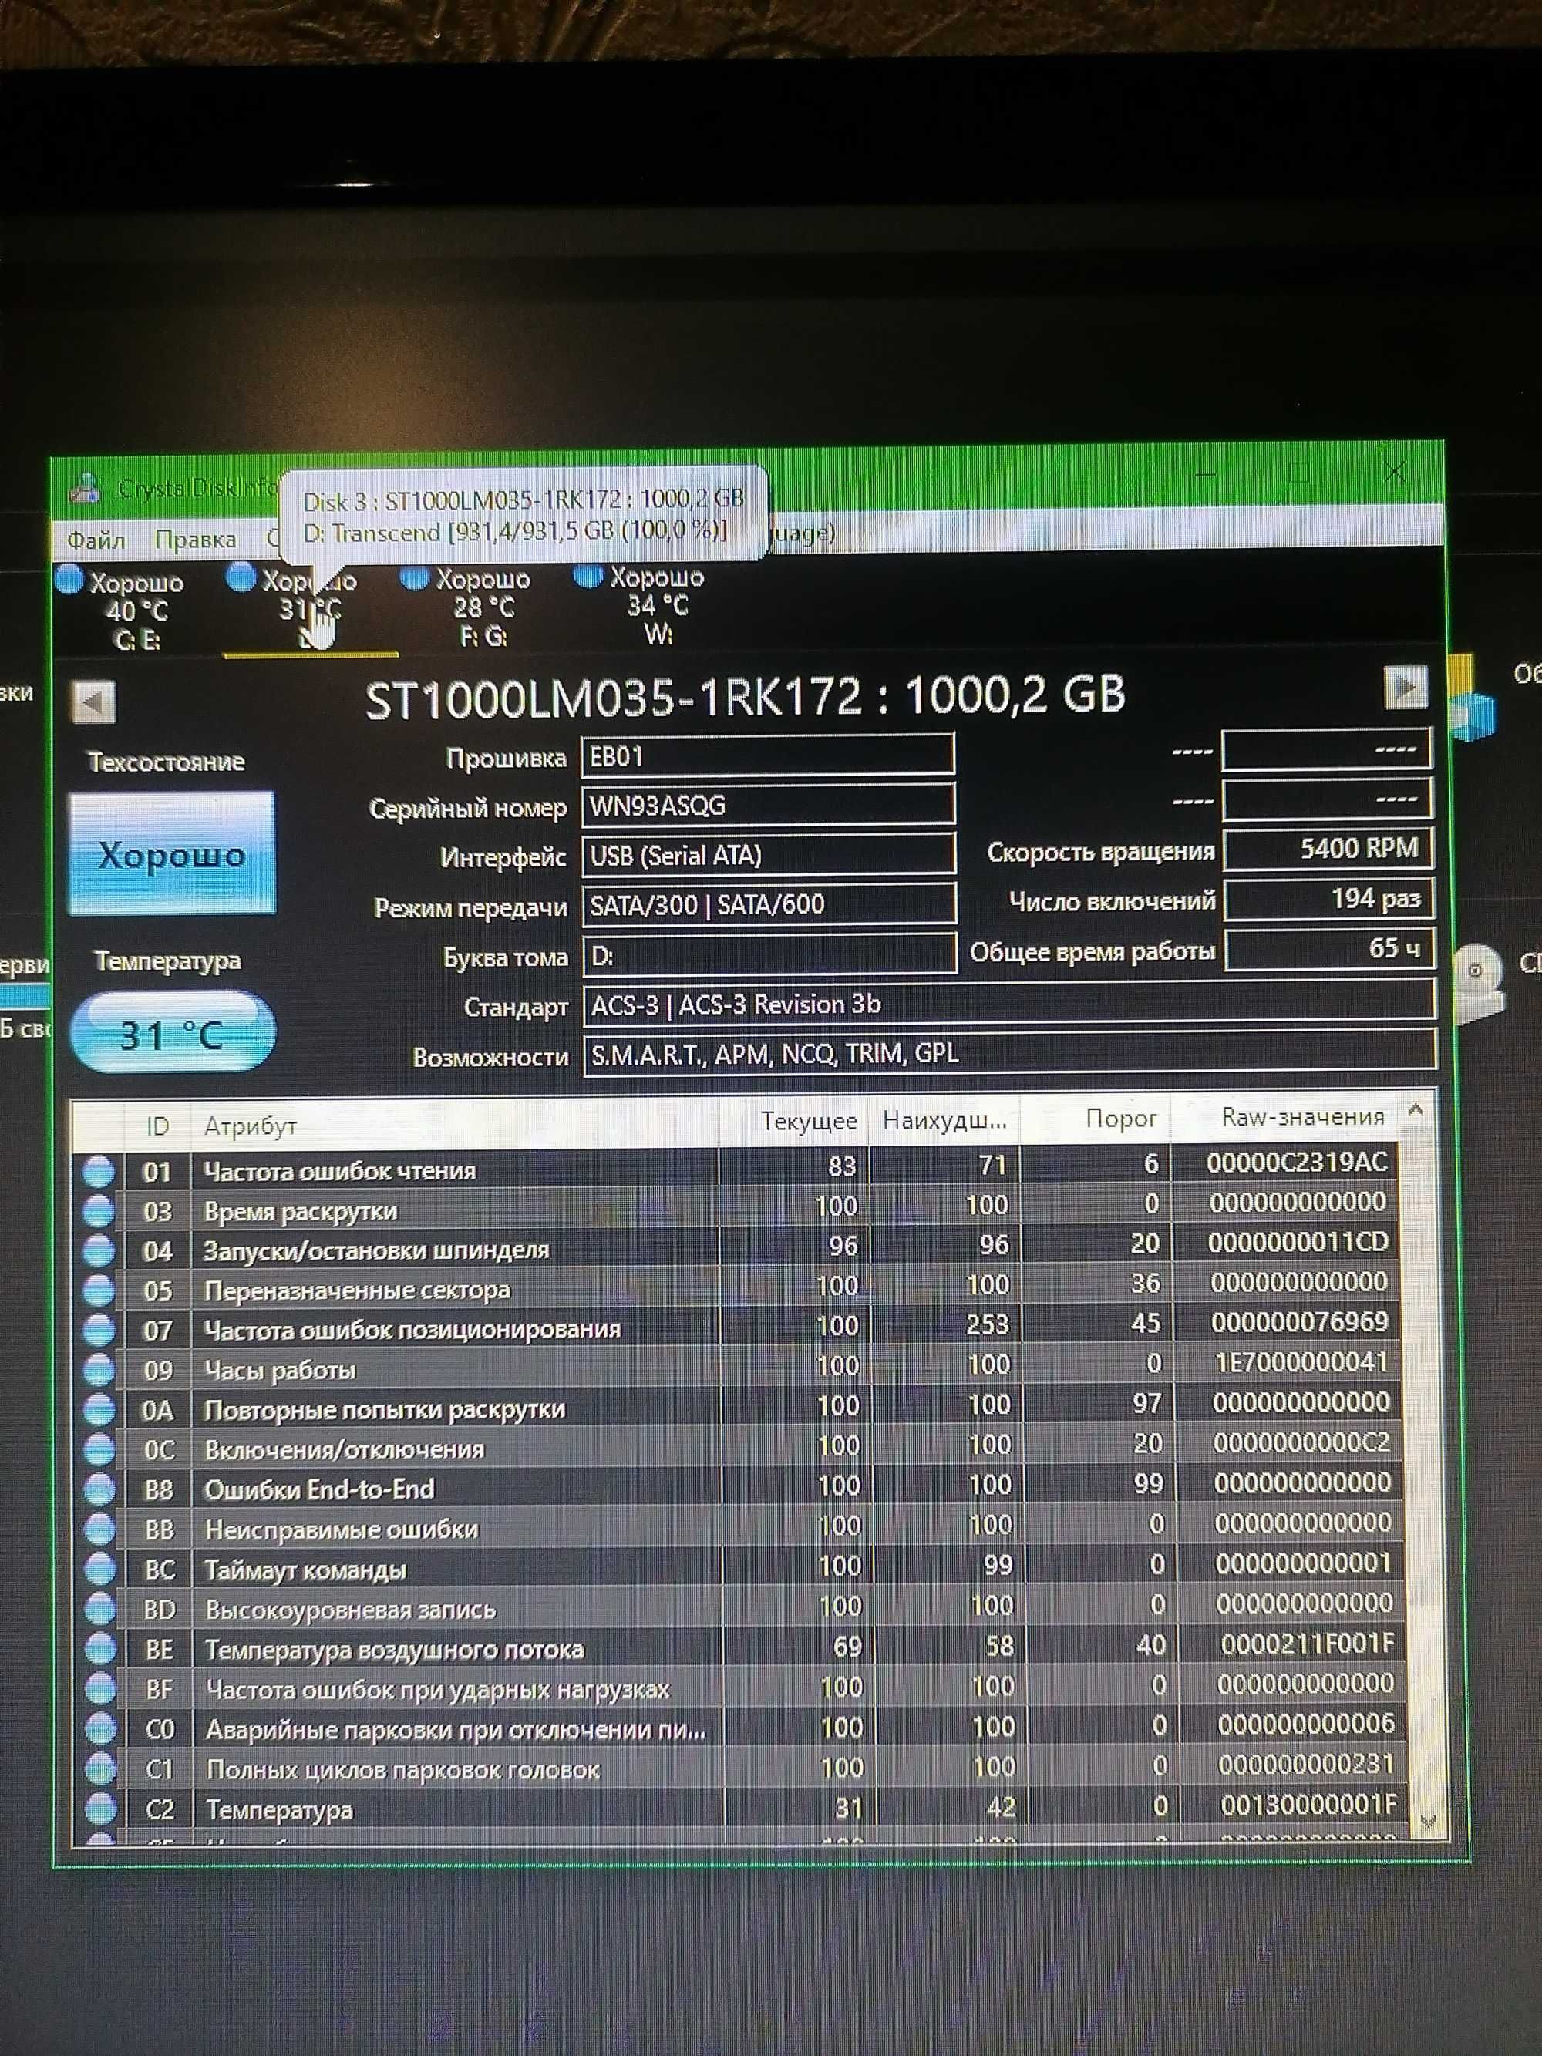The image size is (1542, 2056).
Task: Click status icon of row 04 Запуски/остановки шпинделя
Action: [98, 1251]
